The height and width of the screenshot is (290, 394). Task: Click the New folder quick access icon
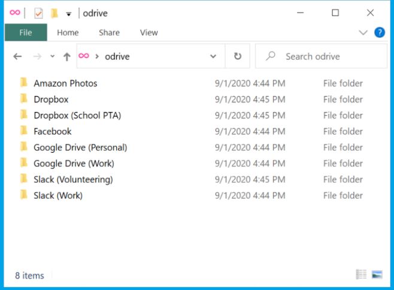coord(54,13)
